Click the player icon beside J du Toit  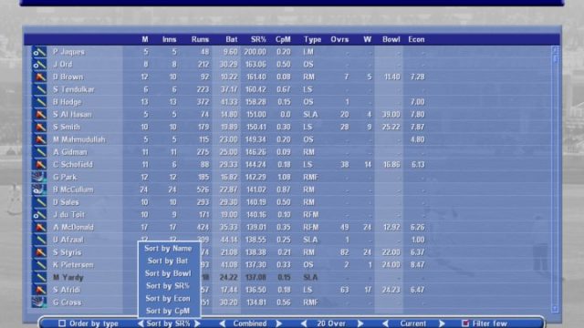tap(39, 215)
